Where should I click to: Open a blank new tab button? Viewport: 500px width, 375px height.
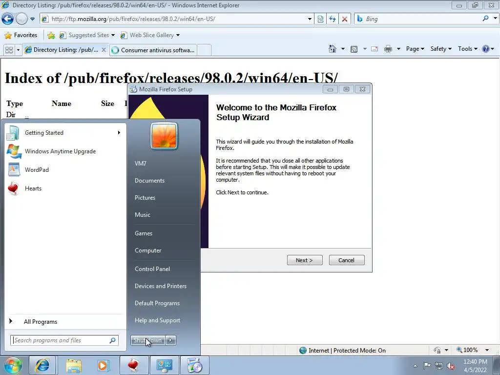(204, 50)
